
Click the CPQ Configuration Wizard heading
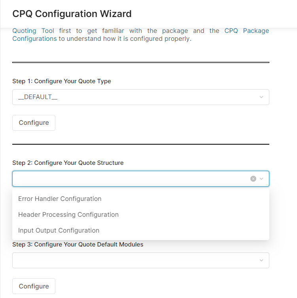tap(72, 14)
